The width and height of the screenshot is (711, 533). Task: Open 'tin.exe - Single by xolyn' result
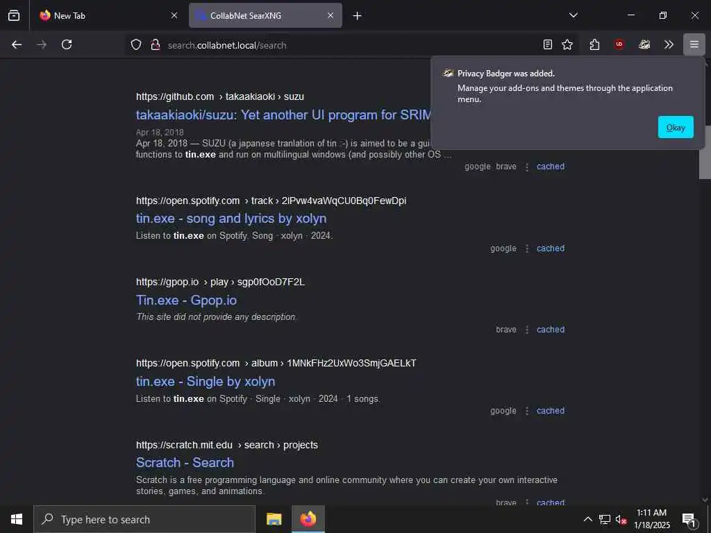click(206, 382)
